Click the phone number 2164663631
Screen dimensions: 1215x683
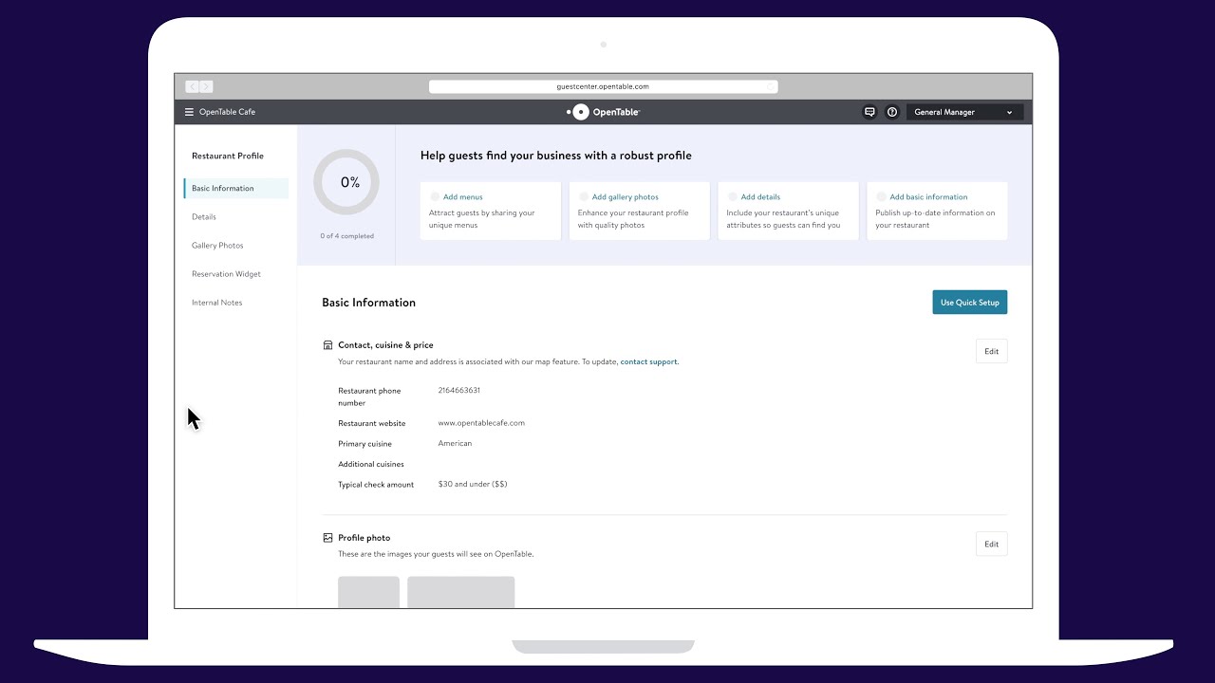(x=459, y=391)
